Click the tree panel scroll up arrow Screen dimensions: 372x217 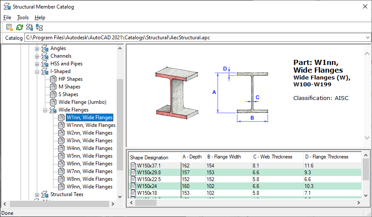point(120,48)
